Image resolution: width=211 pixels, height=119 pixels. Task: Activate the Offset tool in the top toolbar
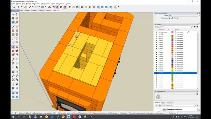click(x=53, y=7)
